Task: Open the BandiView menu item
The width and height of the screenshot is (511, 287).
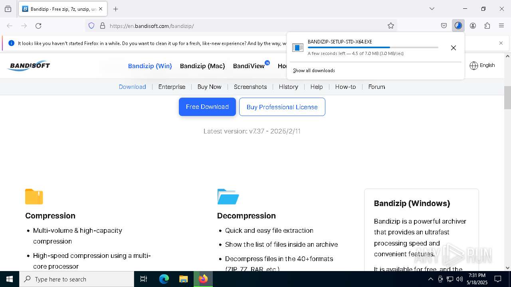Action: tap(249, 66)
